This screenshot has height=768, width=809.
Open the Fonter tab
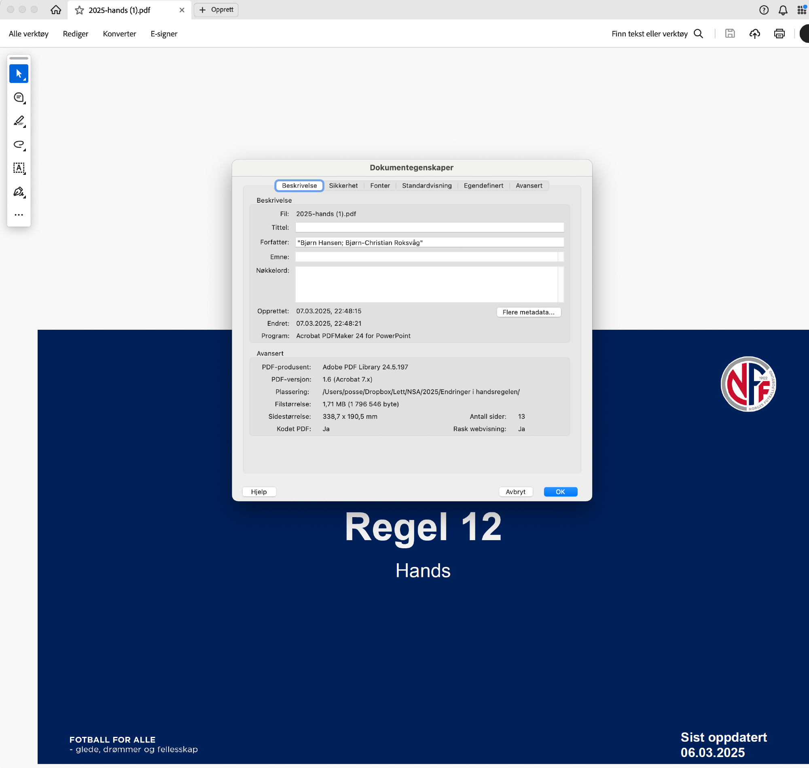(380, 185)
